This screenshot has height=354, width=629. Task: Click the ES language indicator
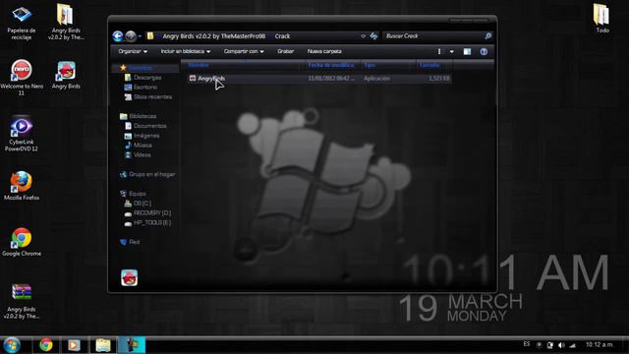point(527,344)
